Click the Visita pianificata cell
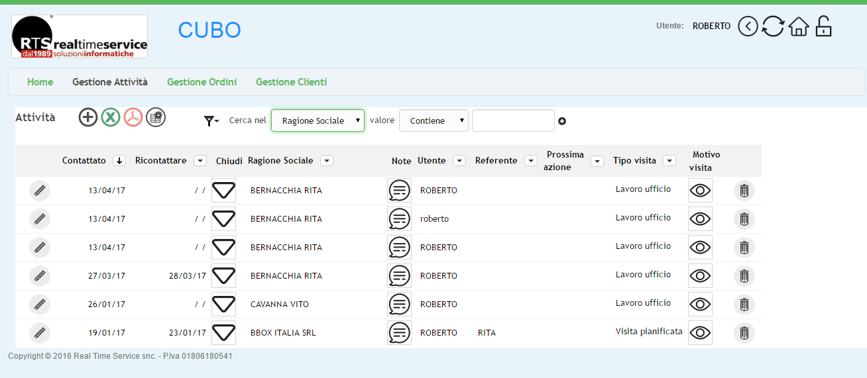The image size is (867, 378). 649,332
